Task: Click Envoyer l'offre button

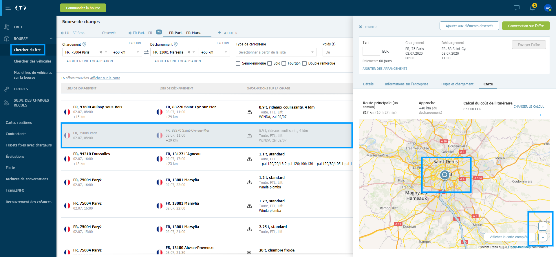Action: pyautogui.click(x=529, y=45)
